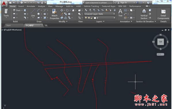Toggle layer lock padlock icon
The width and height of the screenshot is (172, 109).
(x=91, y=18)
